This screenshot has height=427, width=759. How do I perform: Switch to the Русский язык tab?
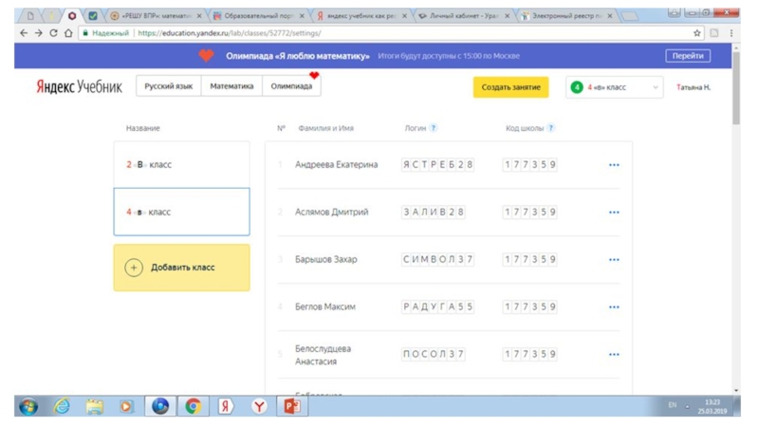[168, 86]
